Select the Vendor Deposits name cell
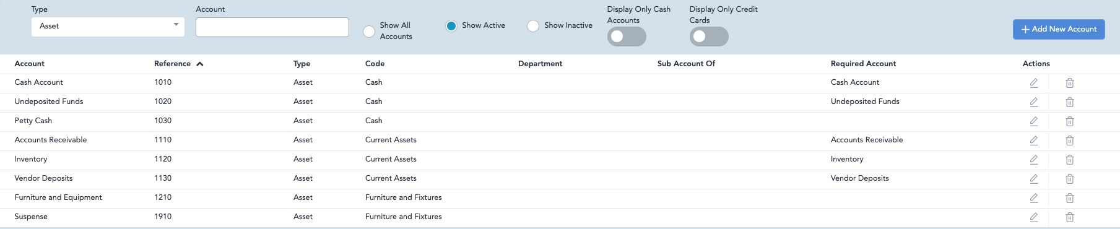1120x229 pixels. pos(43,178)
